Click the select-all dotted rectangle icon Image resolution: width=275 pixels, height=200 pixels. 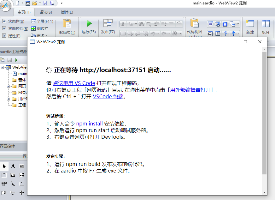click(x=149, y=24)
